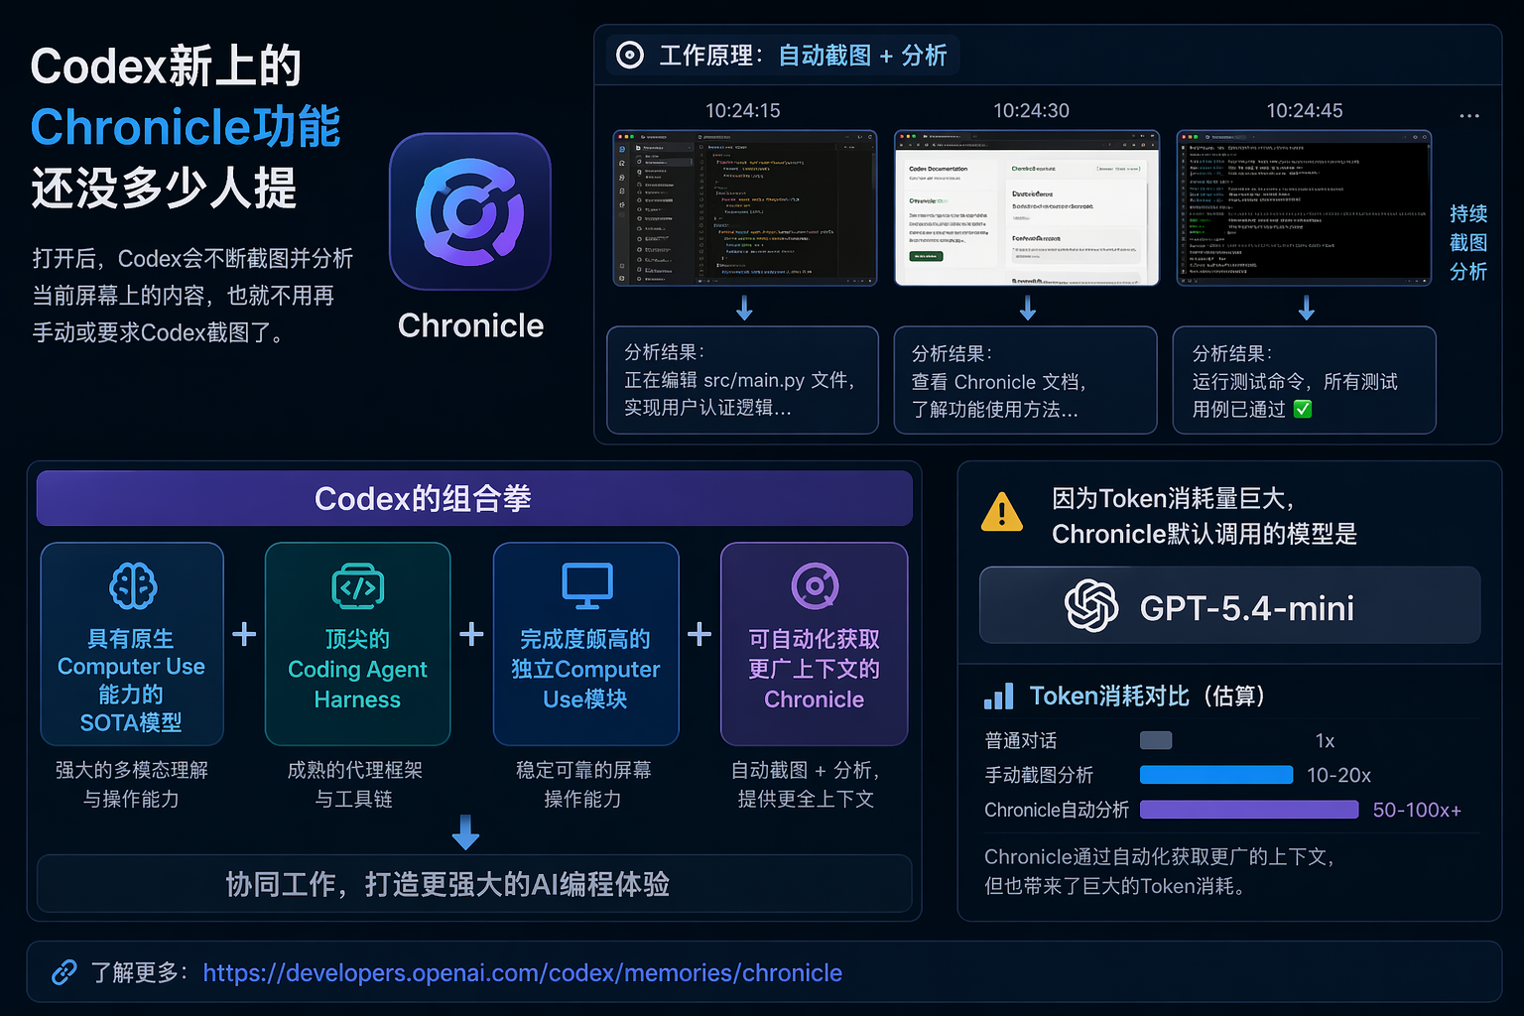The image size is (1524, 1016).
Task: Click the 正在编辑 src/main.py 分析结果 box
Action: point(743,380)
